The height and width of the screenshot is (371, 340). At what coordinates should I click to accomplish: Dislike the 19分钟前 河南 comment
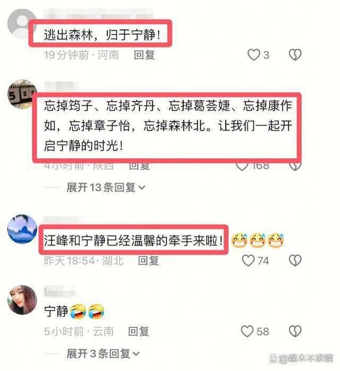click(295, 55)
